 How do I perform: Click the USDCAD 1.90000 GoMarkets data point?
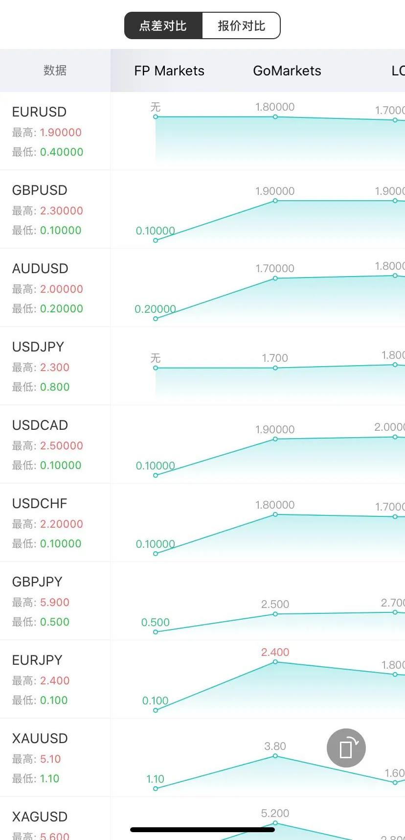click(x=275, y=439)
